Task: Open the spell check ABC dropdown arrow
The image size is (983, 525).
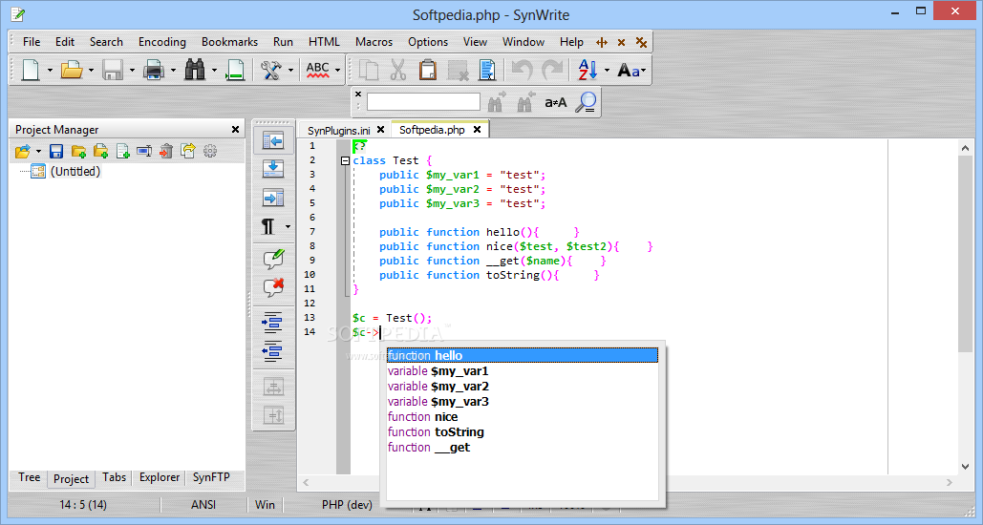Action: (x=337, y=71)
